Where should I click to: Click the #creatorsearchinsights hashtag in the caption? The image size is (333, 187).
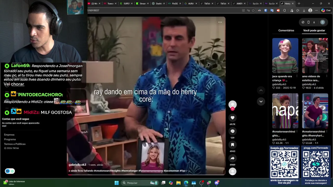[107, 171]
